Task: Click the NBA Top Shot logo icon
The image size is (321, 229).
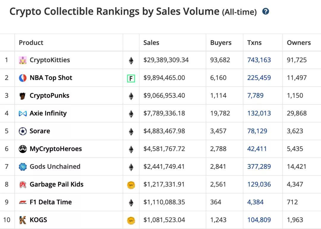Action: 23,78
